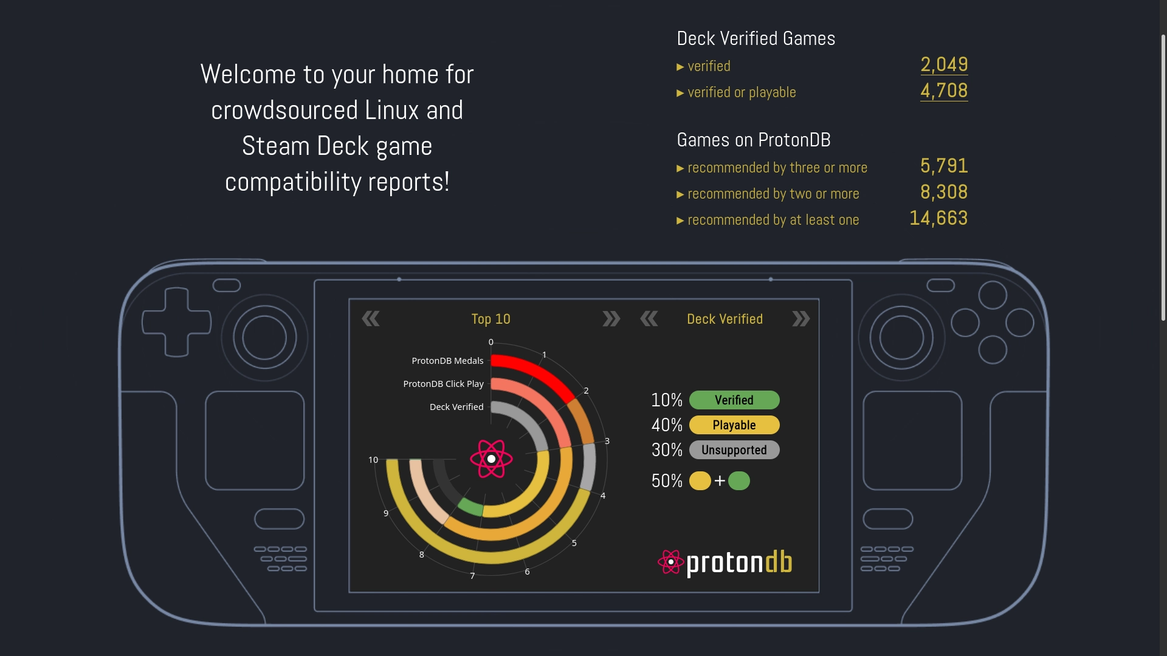
Task: Expand the verified games count link 2,049
Action: point(943,64)
